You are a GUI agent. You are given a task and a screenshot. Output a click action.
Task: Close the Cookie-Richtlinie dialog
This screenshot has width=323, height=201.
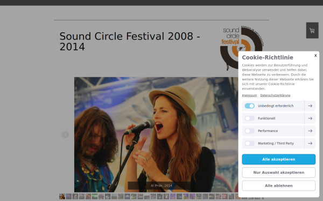(x=315, y=55)
